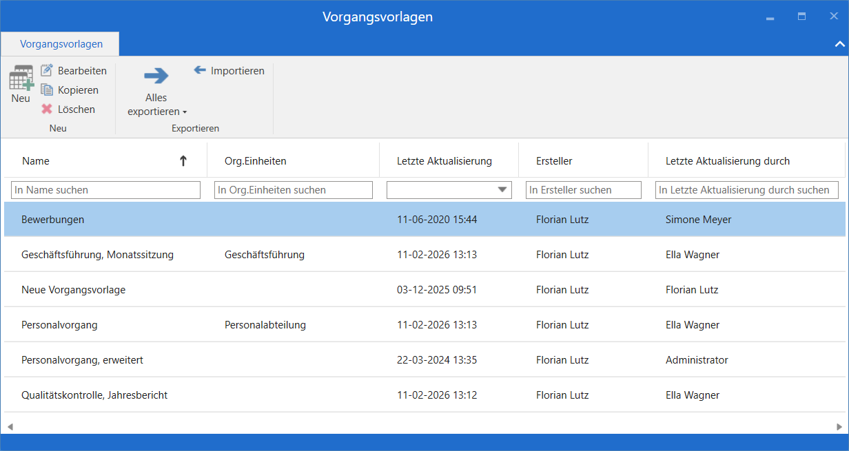The height and width of the screenshot is (451, 849).
Task: Switch to the Vorgangsvorlagen tab
Action: (61, 44)
